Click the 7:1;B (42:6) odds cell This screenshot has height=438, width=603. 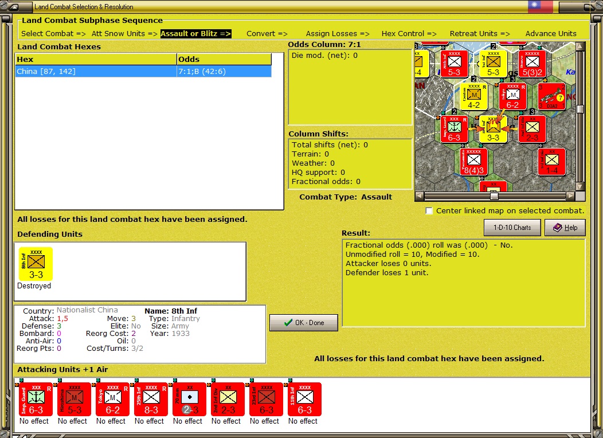click(x=224, y=71)
